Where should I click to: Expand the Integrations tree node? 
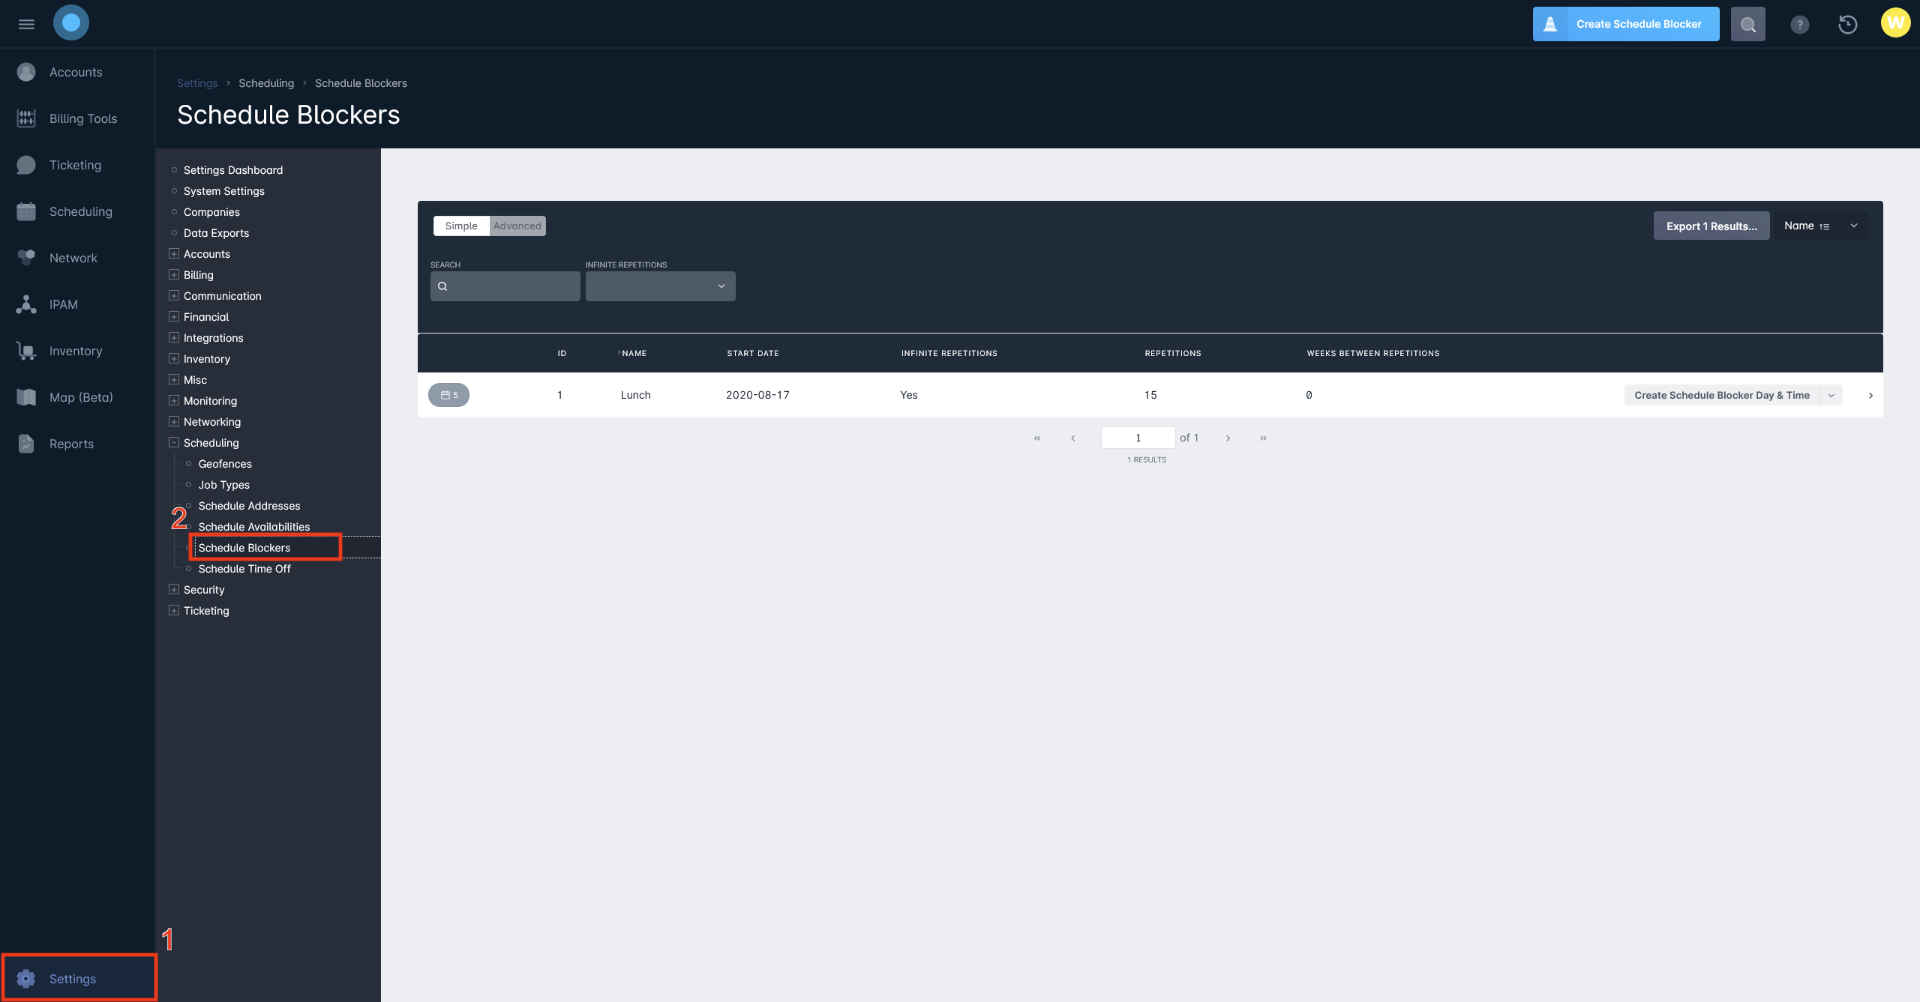click(x=174, y=338)
